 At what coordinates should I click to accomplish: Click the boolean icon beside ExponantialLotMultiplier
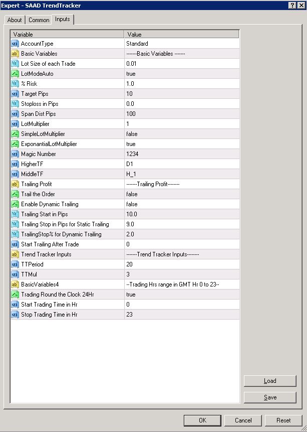click(15, 144)
